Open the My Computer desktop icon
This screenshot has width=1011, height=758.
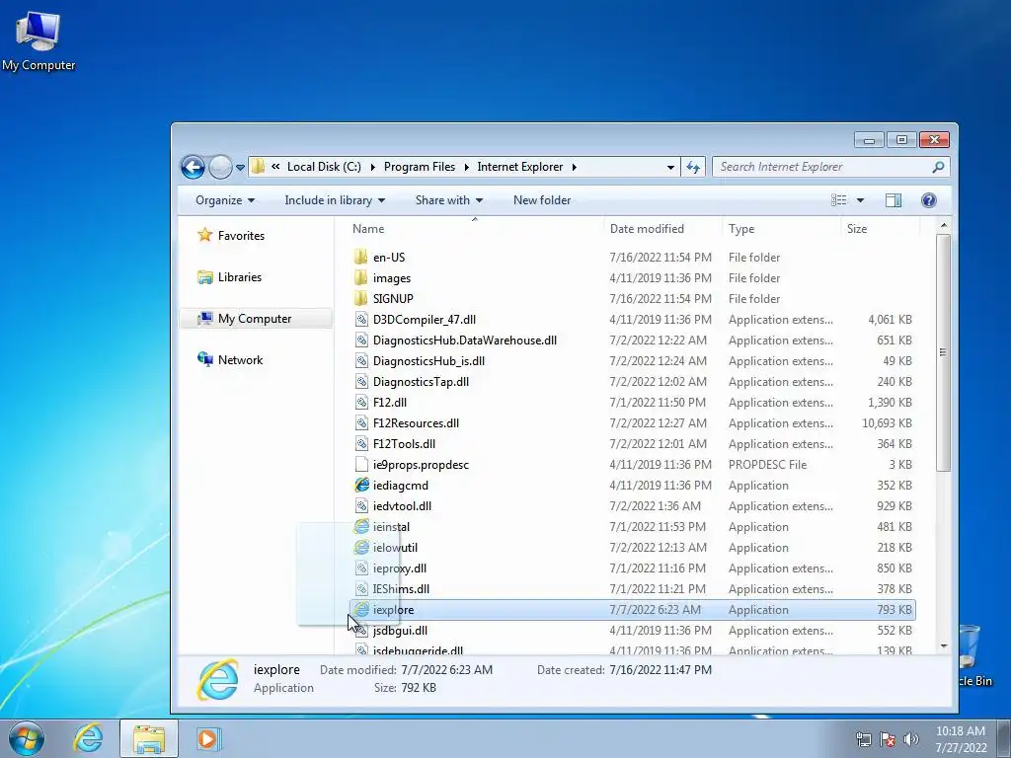point(39,39)
